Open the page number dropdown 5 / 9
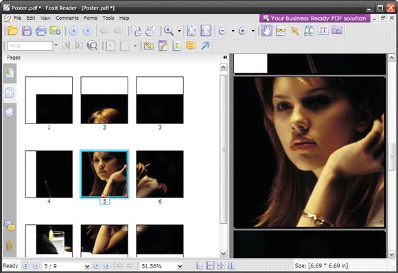 (x=87, y=266)
